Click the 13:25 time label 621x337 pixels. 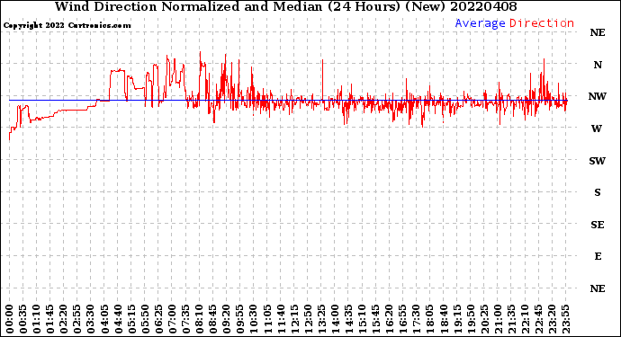coord(321,319)
